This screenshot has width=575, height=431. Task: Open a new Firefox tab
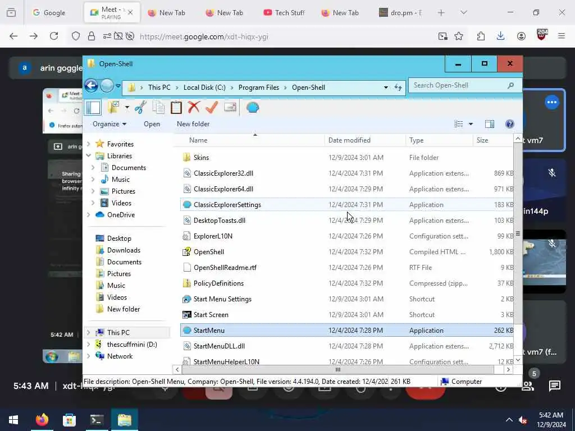point(441,12)
